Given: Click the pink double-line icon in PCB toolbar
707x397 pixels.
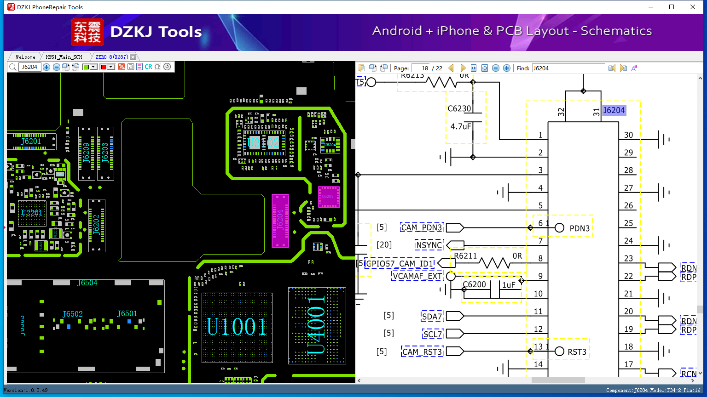Looking at the screenshot, I should [x=139, y=67].
